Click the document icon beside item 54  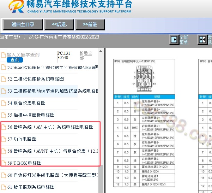4,103
